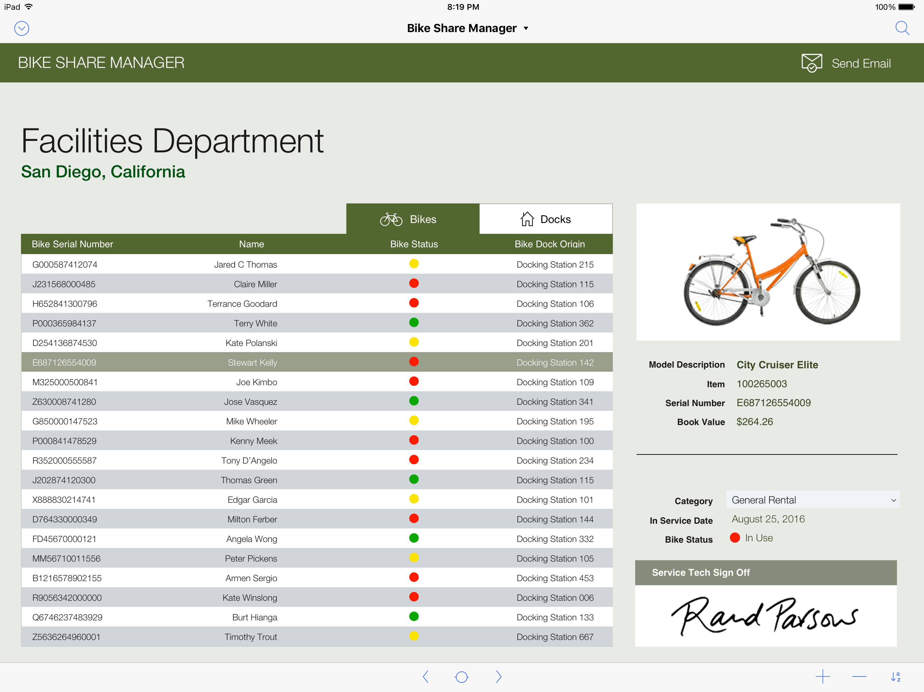Open the top-left circled chevron menu
Screen dimensions: 924x692
point(22,28)
